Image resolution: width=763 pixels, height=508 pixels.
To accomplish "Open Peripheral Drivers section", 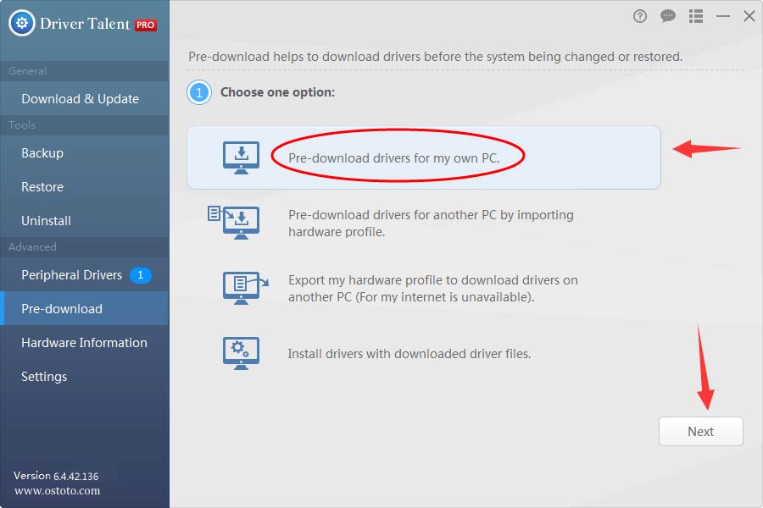I will pyautogui.click(x=84, y=275).
